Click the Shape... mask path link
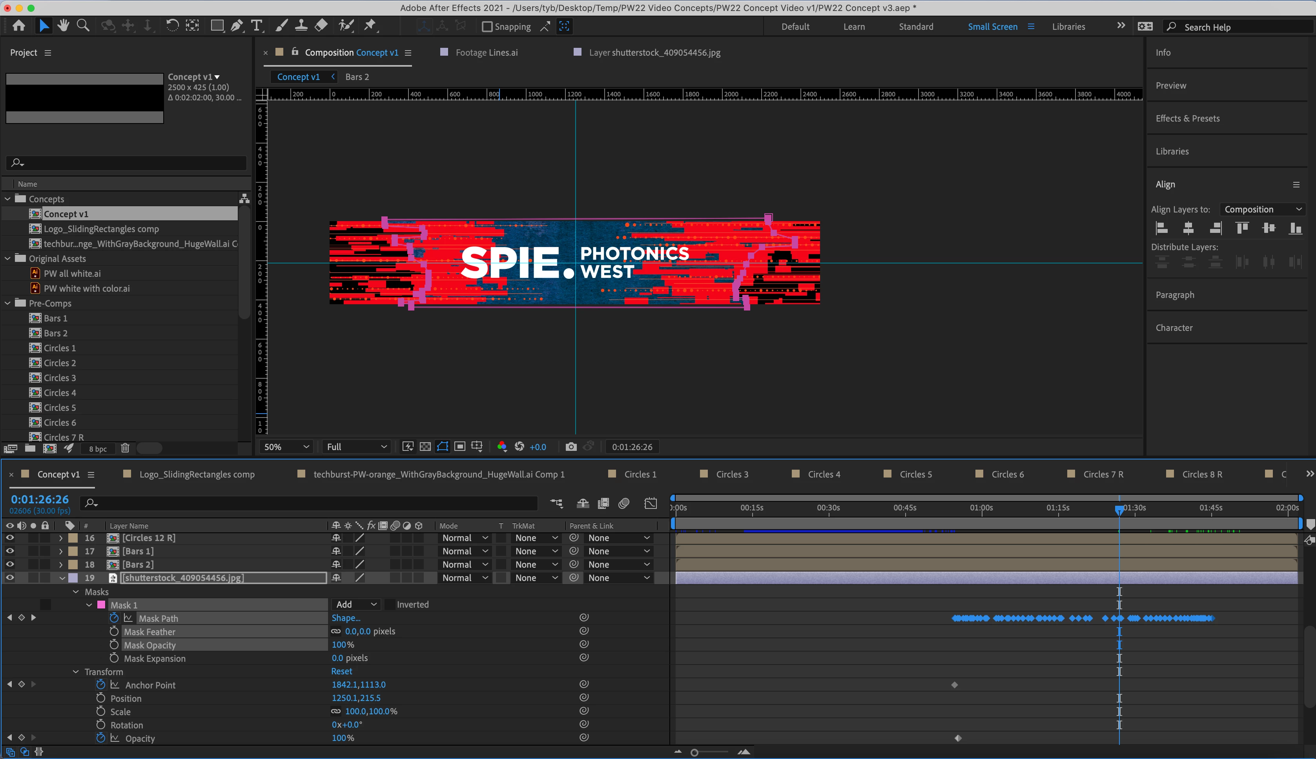Screen dimensions: 1316x759 (346, 618)
